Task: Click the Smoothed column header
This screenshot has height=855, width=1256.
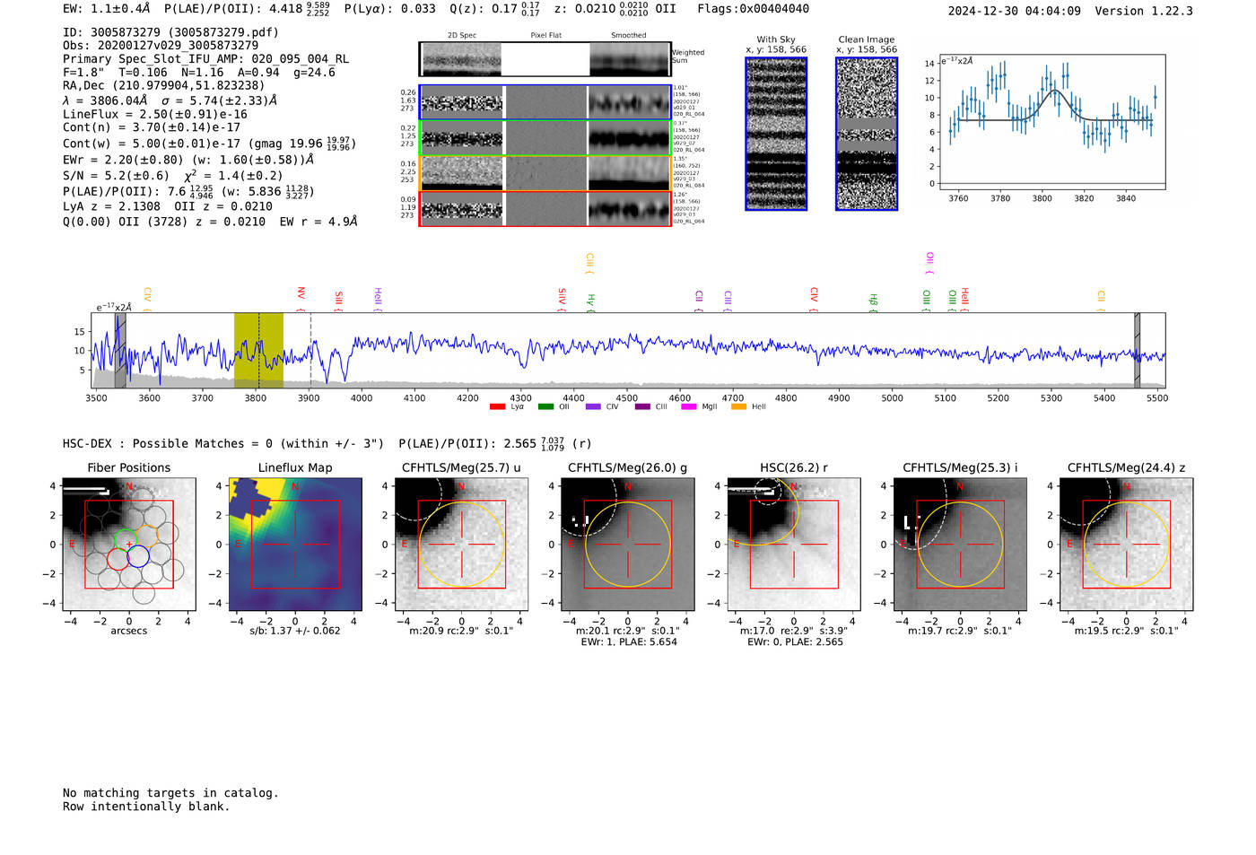Action: coord(629,36)
